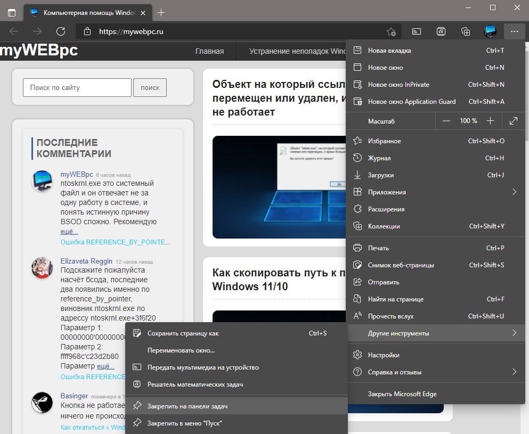
Task: Click the Поиск по сайту input field
Action: click(77, 88)
